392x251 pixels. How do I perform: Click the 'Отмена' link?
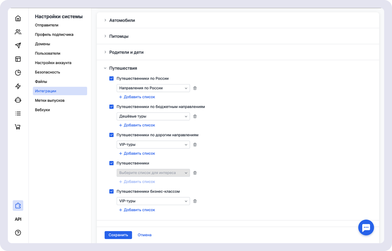144,235
